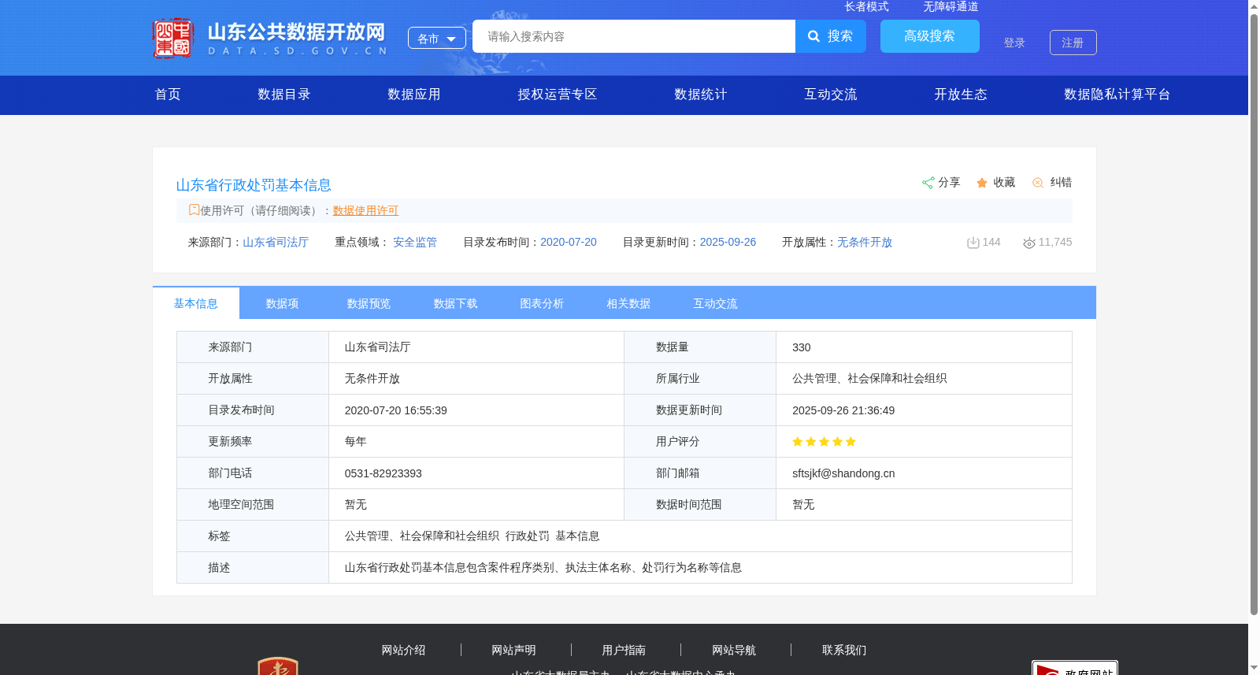Click the phone number 0531-82923393
The image size is (1260, 675).
pos(384,473)
